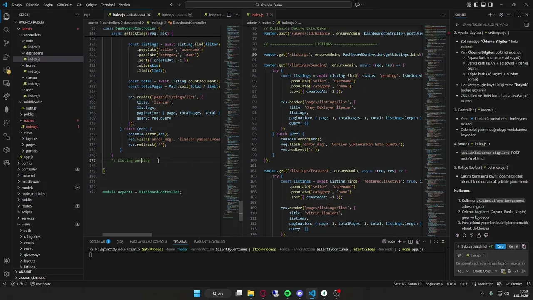This screenshot has height=300, width=533.
Task: Toggle the primary sidebar layout button
Action: [476, 5]
